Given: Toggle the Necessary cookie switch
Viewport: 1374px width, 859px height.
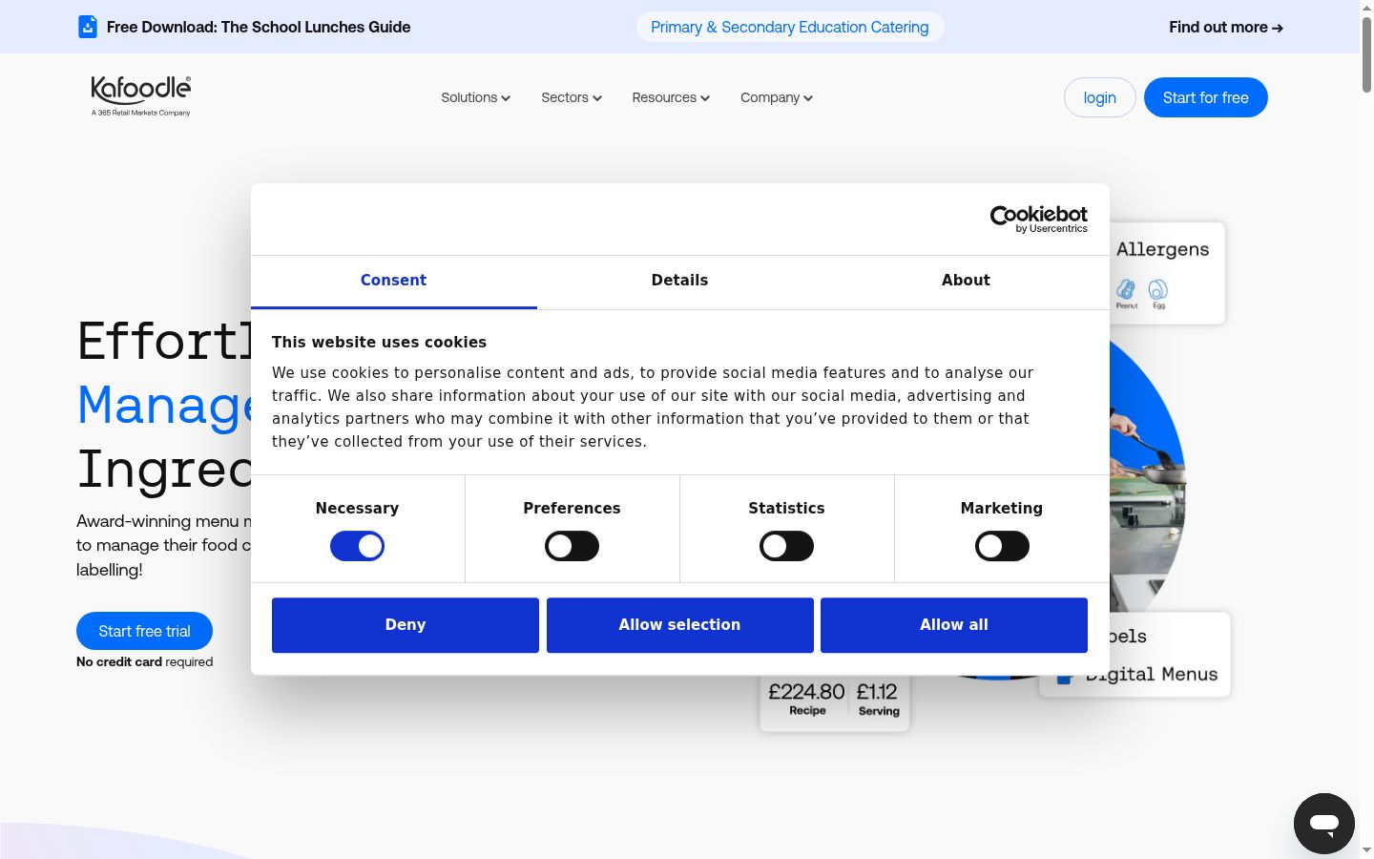Looking at the screenshot, I should click(x=357, y=546).
